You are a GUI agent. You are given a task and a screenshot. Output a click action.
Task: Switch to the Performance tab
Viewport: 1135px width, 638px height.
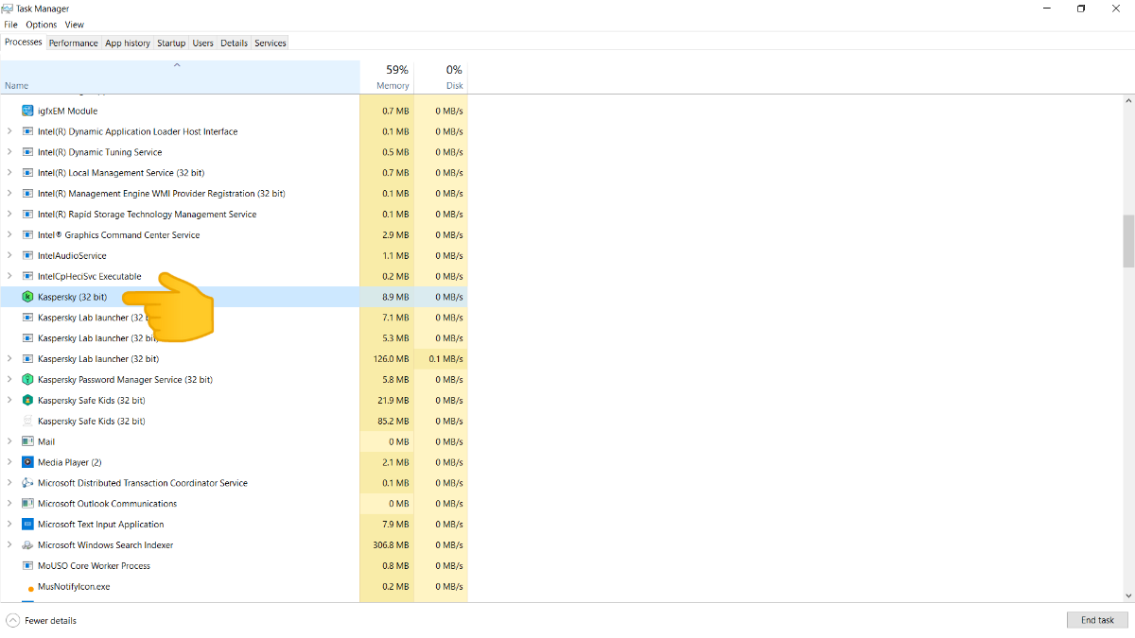tap(74, 43)
